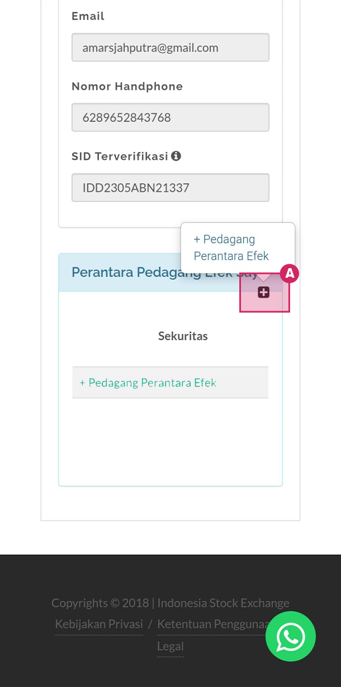The height and width of the screenshot is (687, 341).
Task: Select the SID Terverifikasi input box
Action: point(170,188)
